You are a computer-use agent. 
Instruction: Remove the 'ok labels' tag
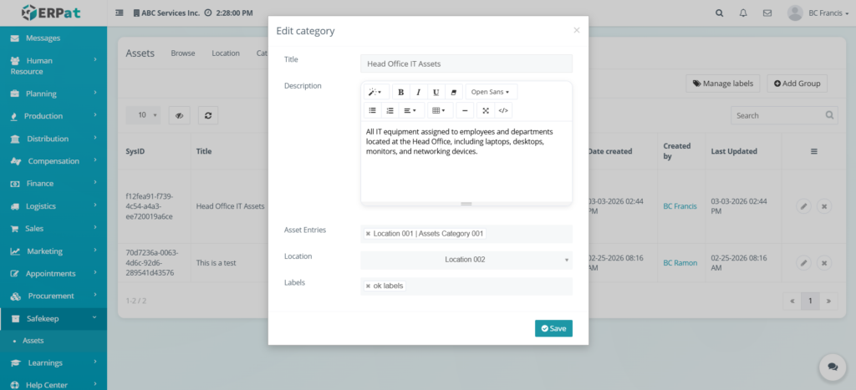click(368, 286)
